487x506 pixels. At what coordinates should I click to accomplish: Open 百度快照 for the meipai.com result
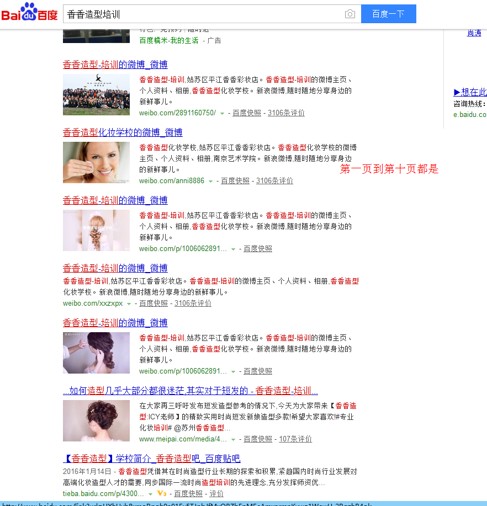coord(258,439)
